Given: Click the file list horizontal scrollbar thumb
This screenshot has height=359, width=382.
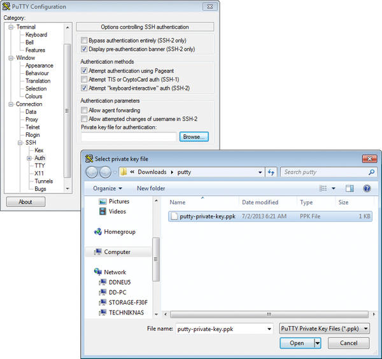Looking at the screenshot, I should pyautogui.click(x=269, y=314).
